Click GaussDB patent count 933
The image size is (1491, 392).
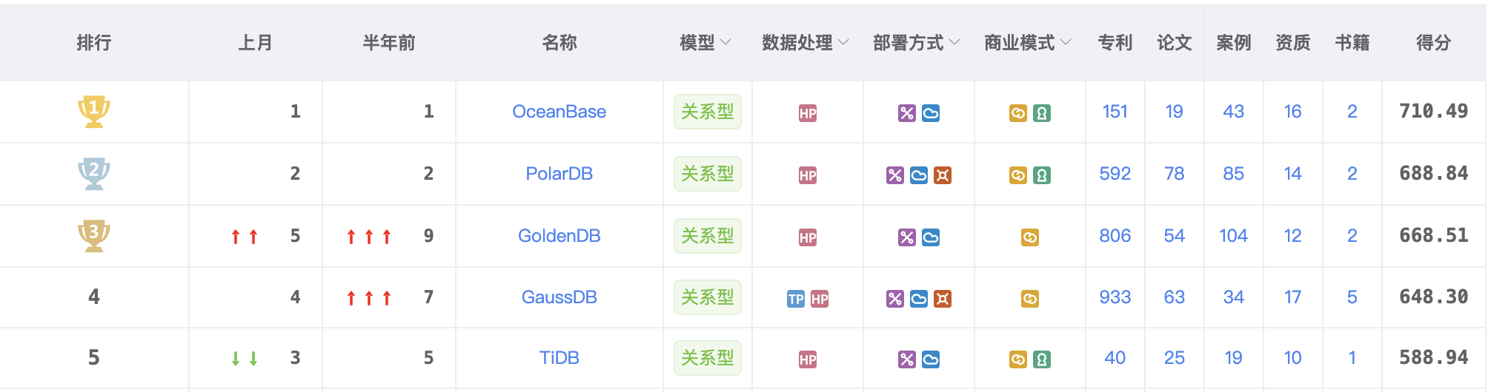pos(1115,297)
